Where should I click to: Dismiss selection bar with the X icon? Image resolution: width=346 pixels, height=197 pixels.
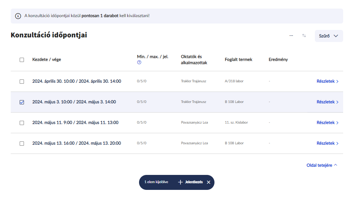(208, 182)
